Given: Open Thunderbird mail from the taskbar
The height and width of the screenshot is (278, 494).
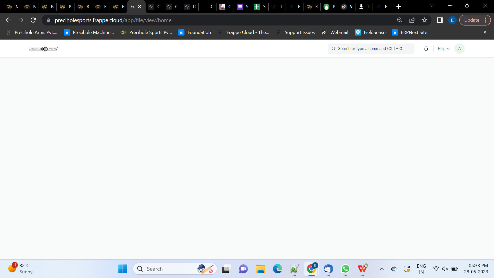Looking at the screenshot, I should tap(329, 269).
